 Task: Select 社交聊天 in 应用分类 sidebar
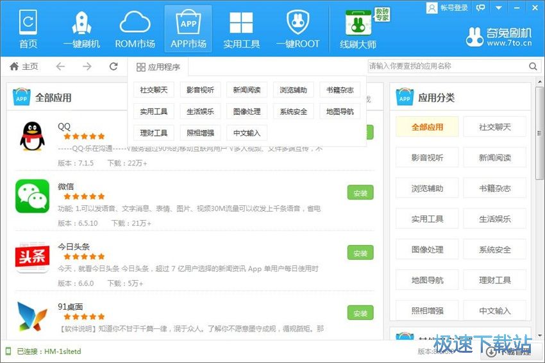494,127
